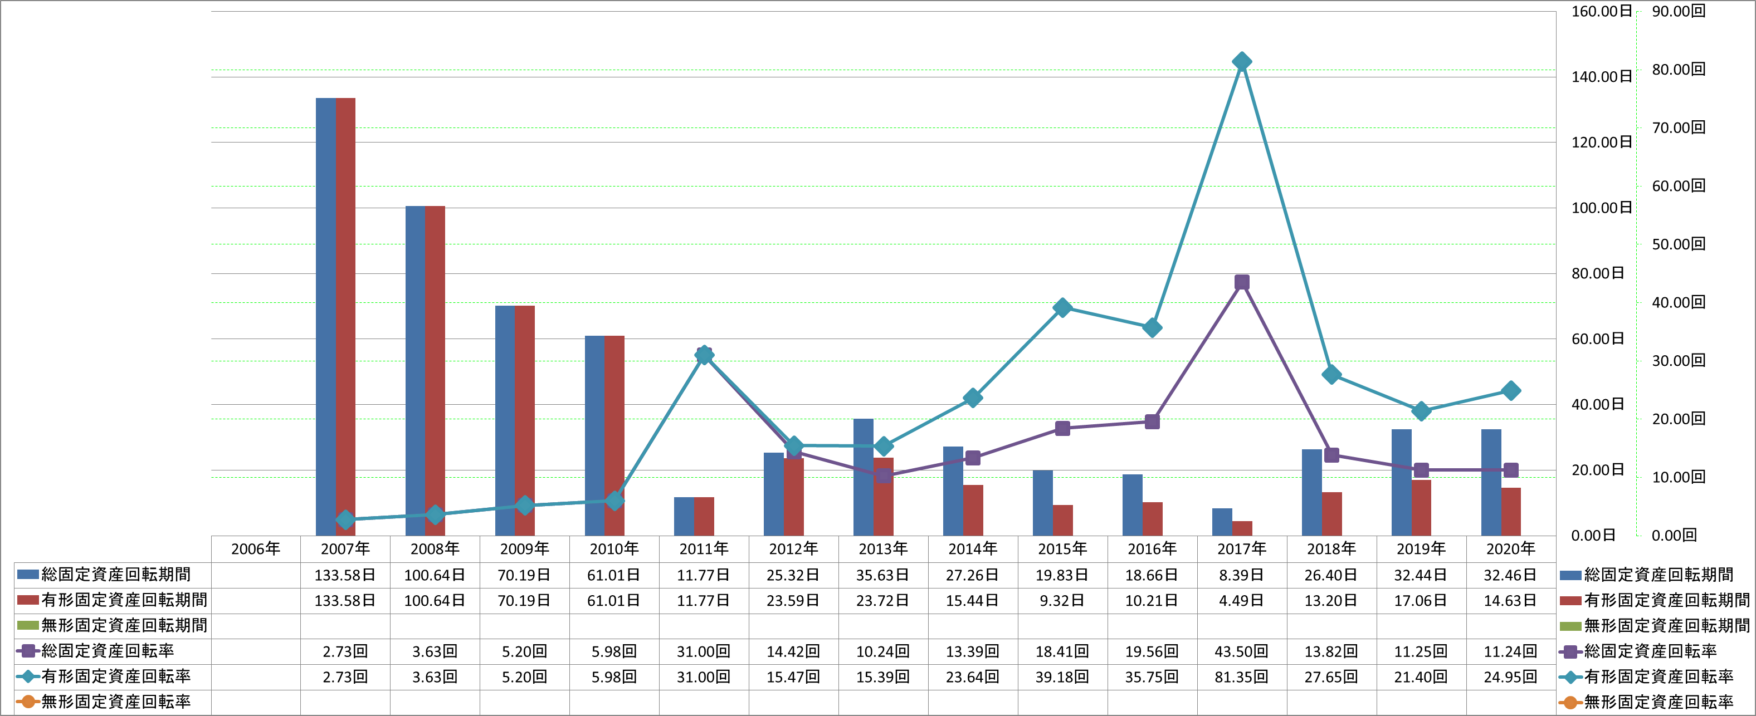The height and width of the screenshot is (716, 1756).
Task: Click the cell showing 17.06日
Action: click(x=1421, y=600)
